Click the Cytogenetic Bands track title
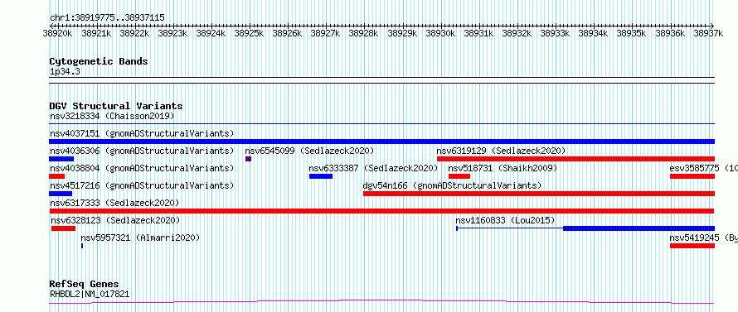This screenshot has width=738, height=312. [x=99, y=61]
